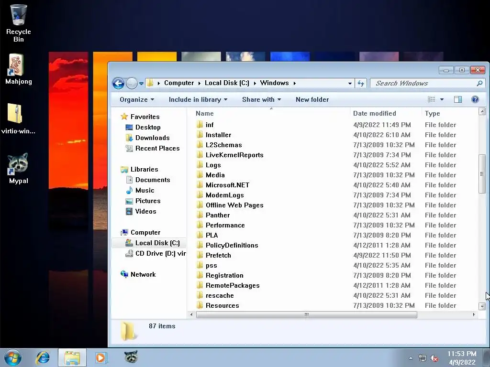The height and width of the screenshot is (367, 490).
Task: Open Mypal desktop shortcut
Action: (19, 168)
